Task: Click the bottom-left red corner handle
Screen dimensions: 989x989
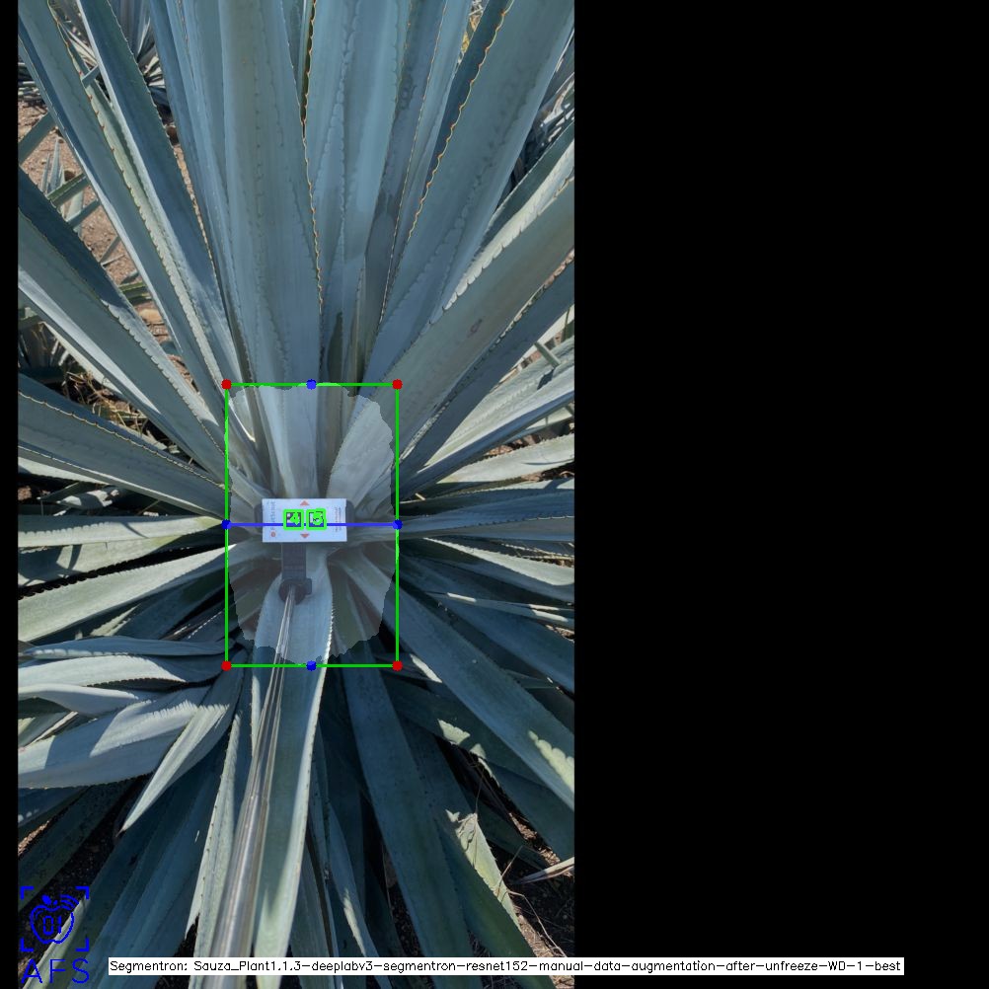Action: (226, 666)
